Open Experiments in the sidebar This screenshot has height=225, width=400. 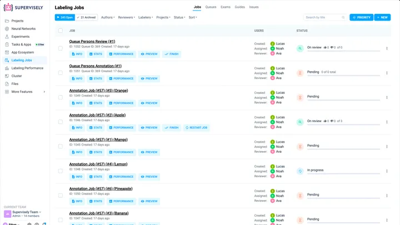20,37
